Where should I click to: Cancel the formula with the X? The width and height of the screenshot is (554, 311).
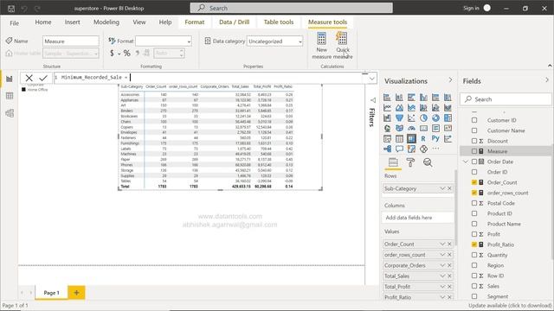click(x=29, y=78)
